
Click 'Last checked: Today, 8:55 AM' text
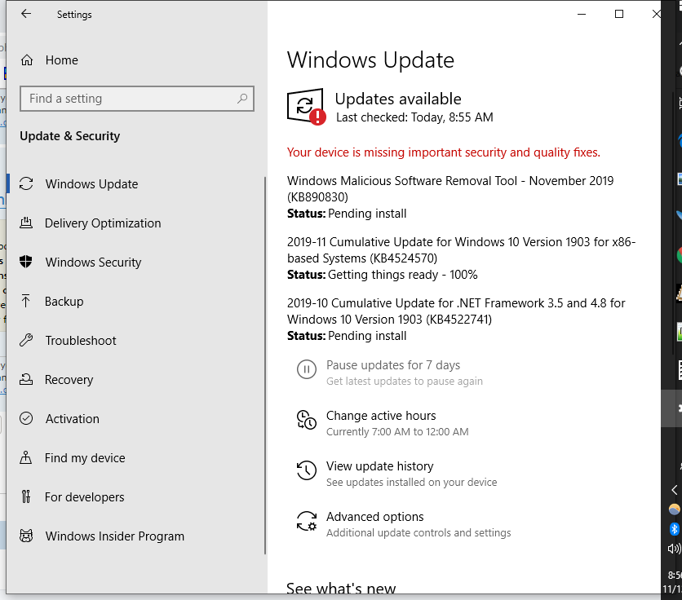coord(414,117)
